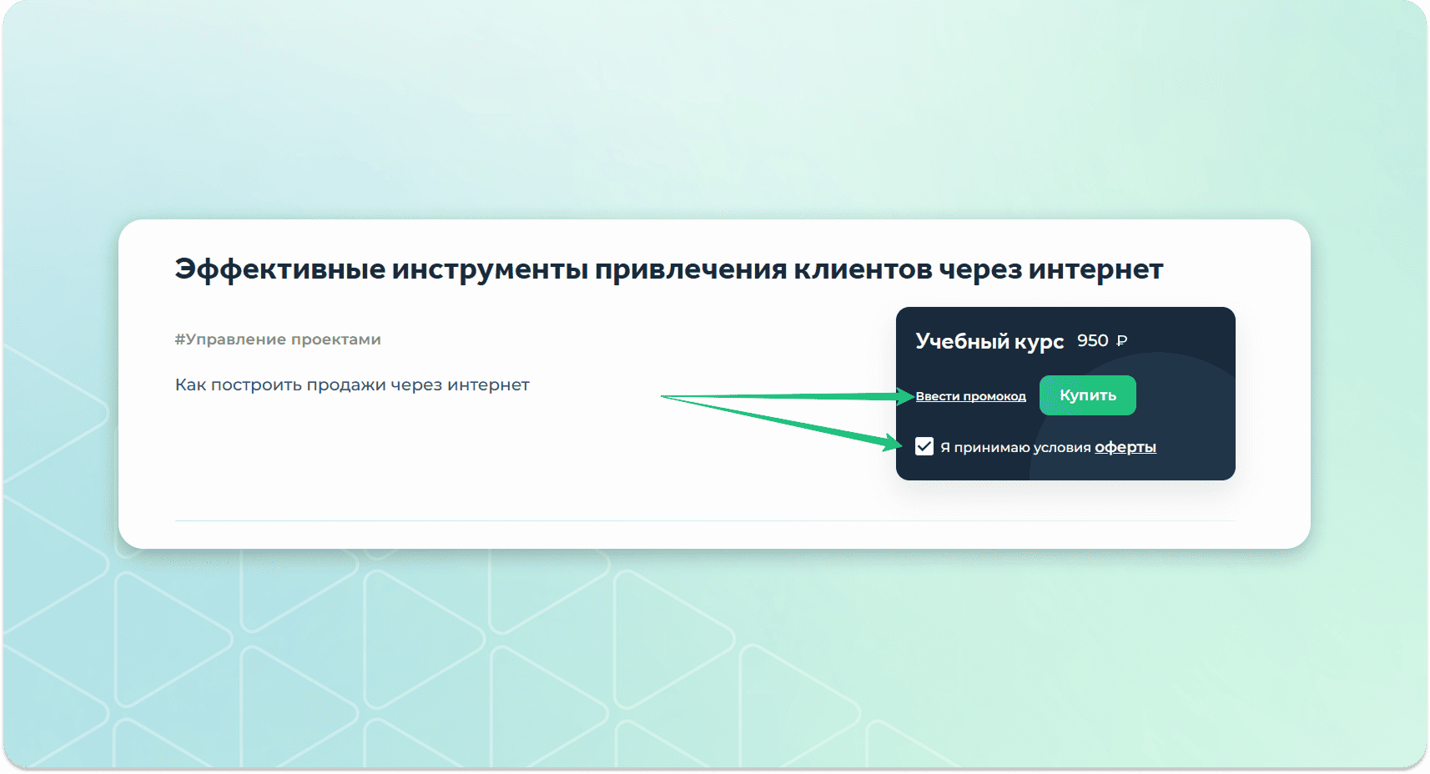Click the green Купить button
1430x774 pixels.
pos(1087,395)
